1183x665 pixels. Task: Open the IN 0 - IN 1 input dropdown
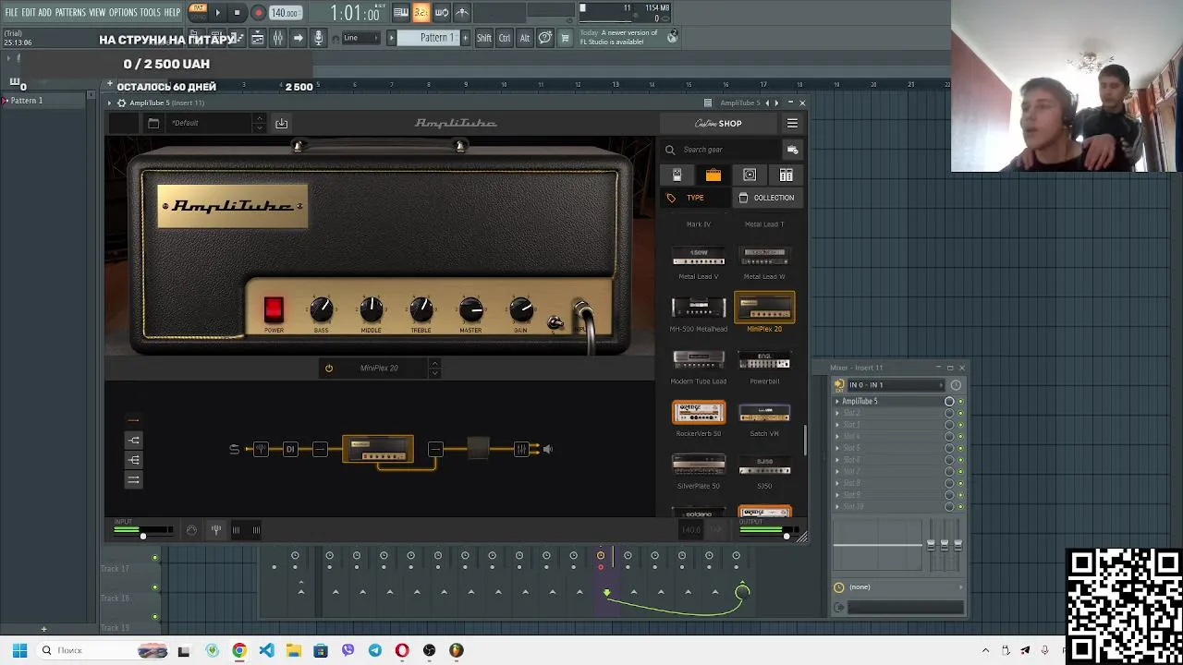[x=895, y=385]
